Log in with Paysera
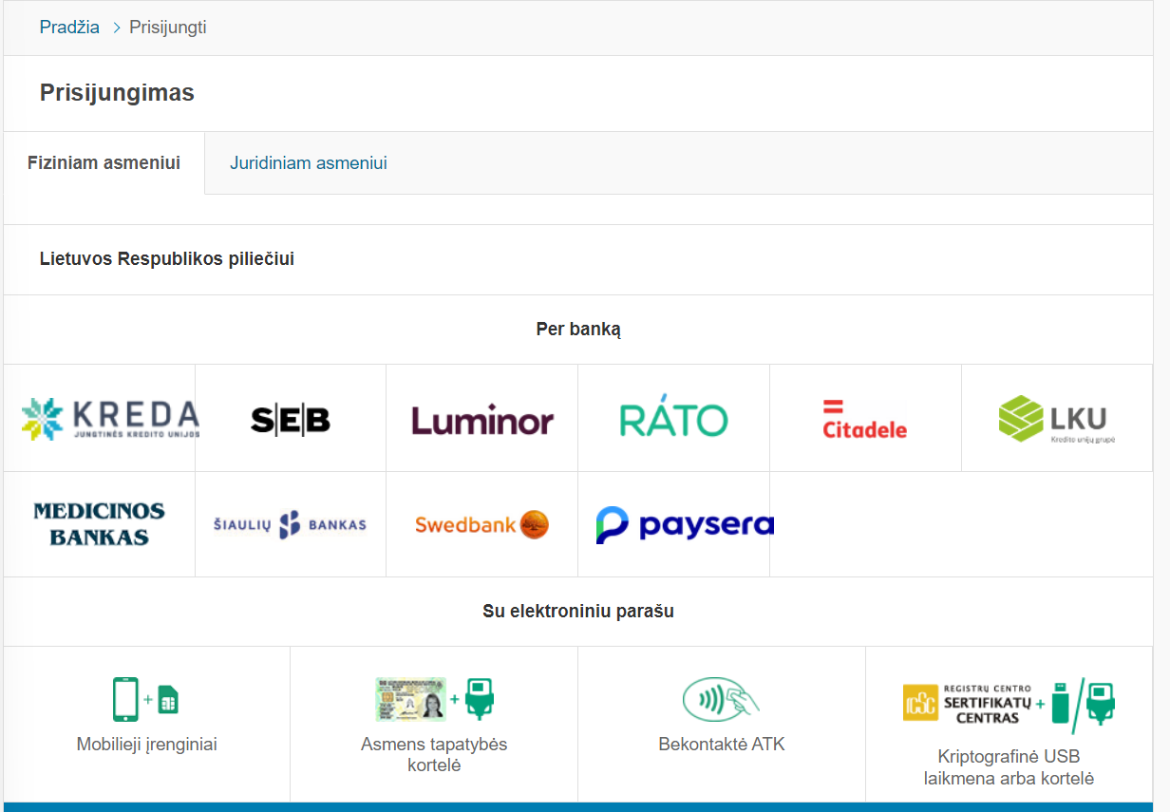The height and width of the screenshot is (812, 1170). pyautogui.click(x=685, y=524)
